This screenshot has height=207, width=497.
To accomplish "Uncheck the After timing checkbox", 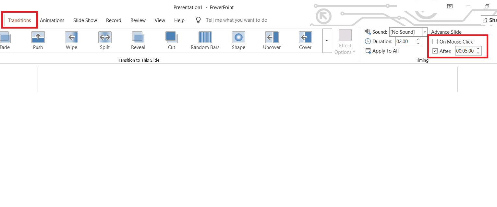I will [x=435, y=51].
